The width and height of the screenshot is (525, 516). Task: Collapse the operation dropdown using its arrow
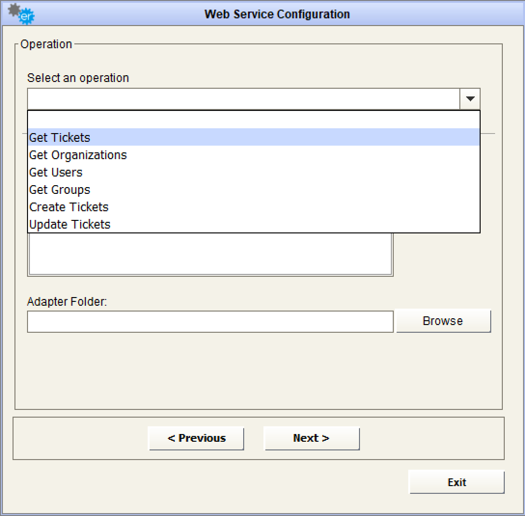pyautogui.click(x=470, y=99)
